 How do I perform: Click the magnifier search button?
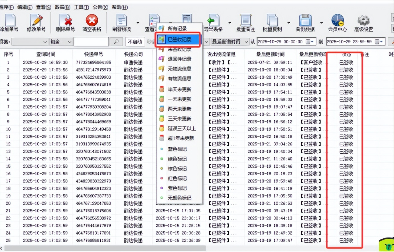pyautogui.click(x=116, y=42)
